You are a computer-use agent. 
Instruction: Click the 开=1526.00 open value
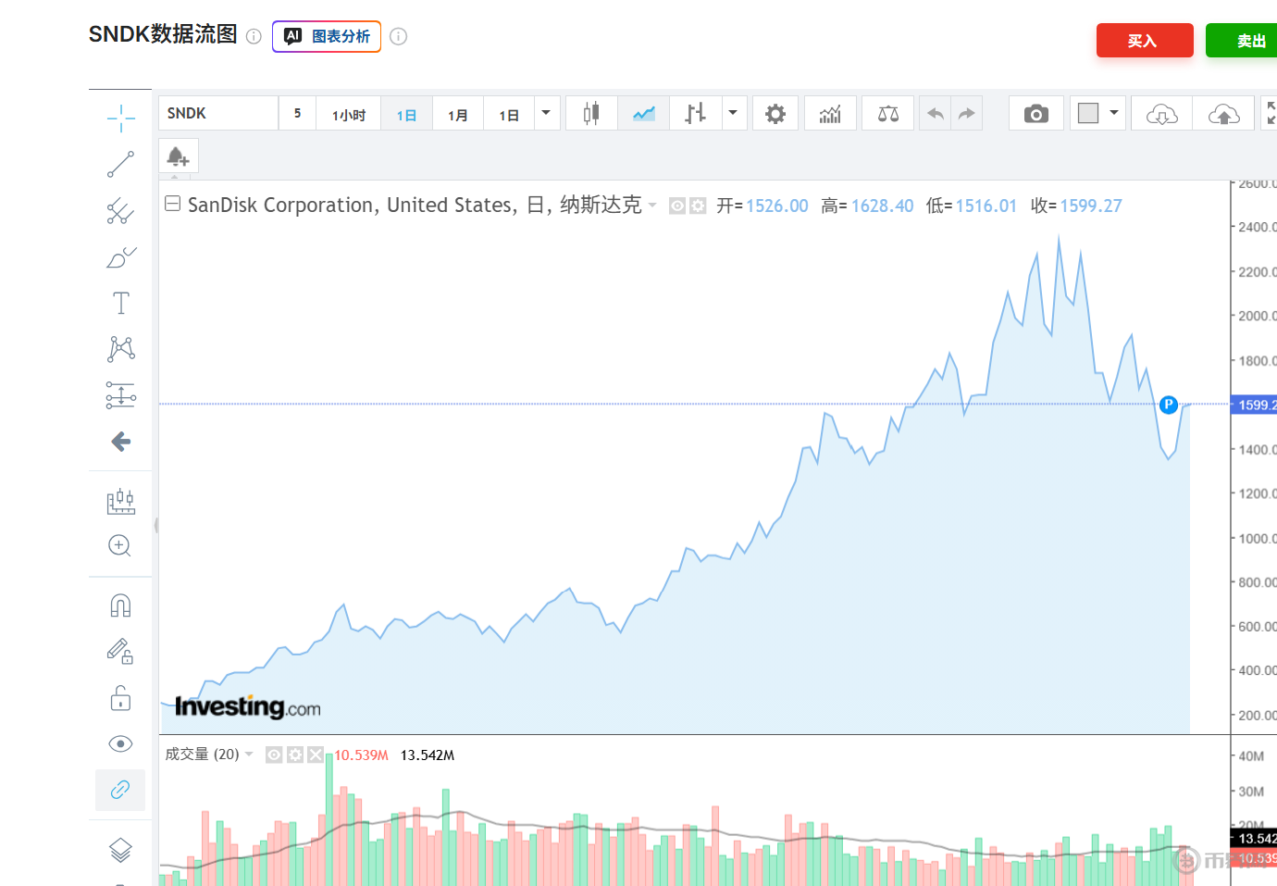pos(762,206)
